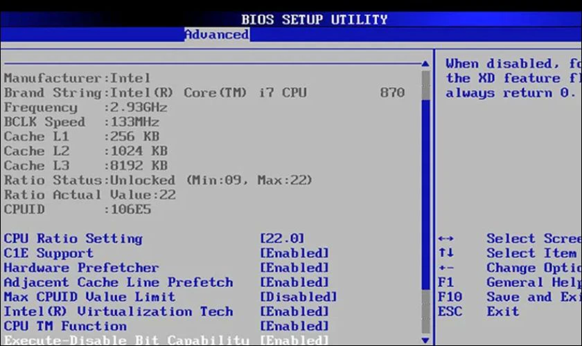Viewport: 582px width, 346px height.
Task: Toggle Adjacent Cache Line Prefetch value
Action: 294,282
